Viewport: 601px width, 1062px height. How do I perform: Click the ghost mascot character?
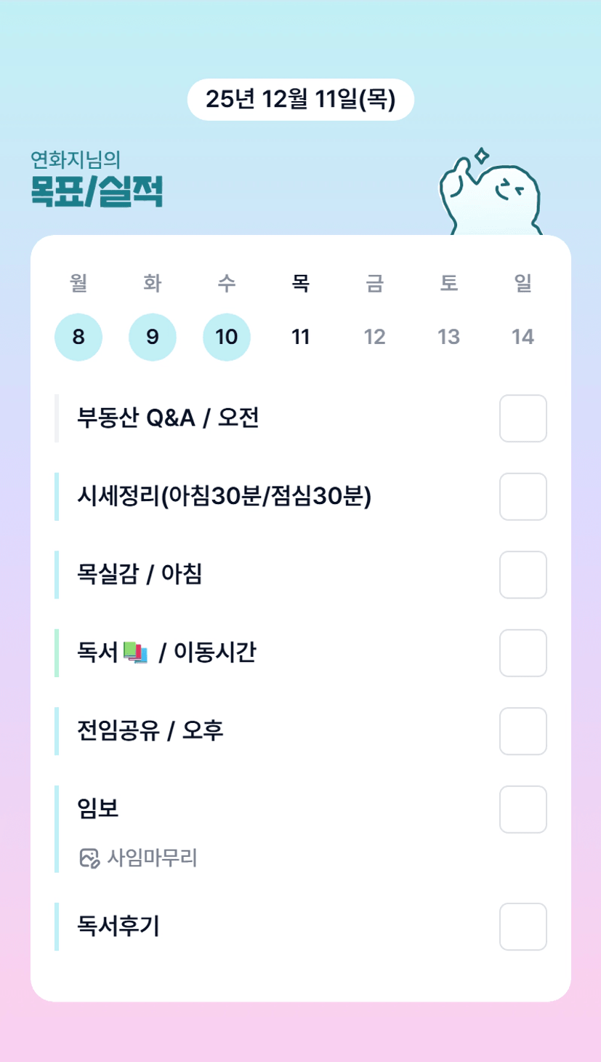(491, 195)
